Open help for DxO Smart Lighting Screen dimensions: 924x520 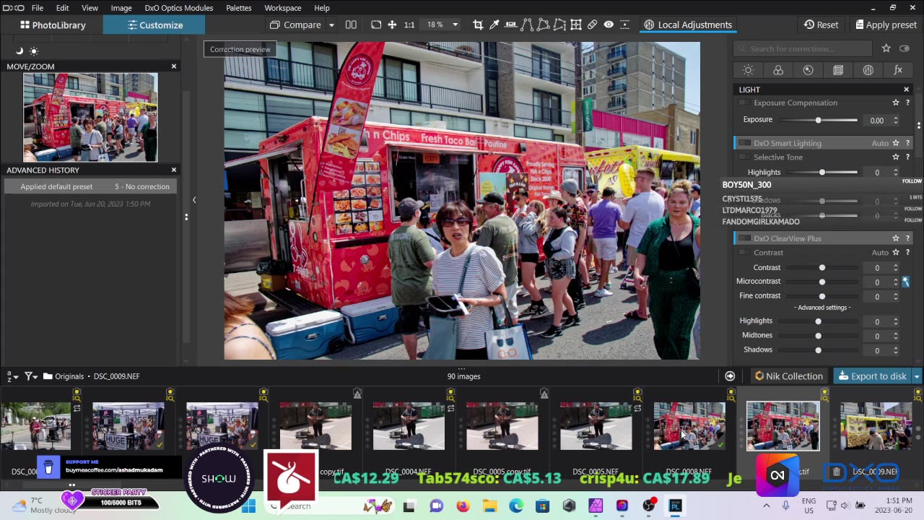(x=907, y=143)
